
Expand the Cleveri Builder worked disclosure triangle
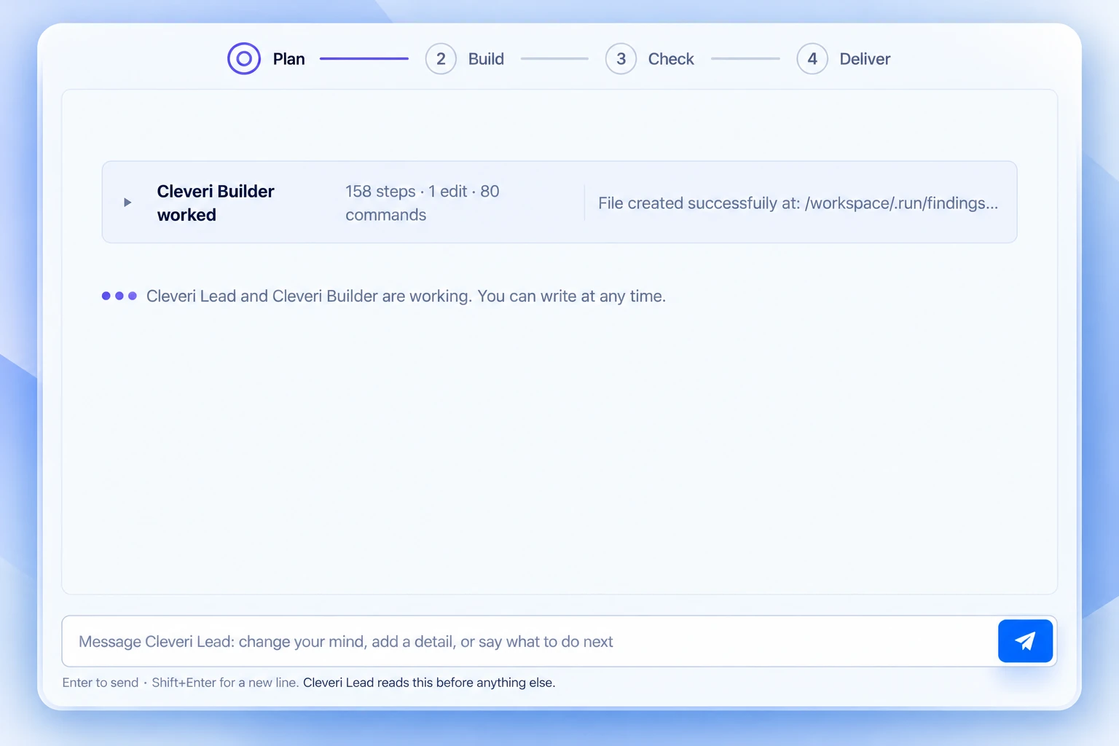(127, 203)
